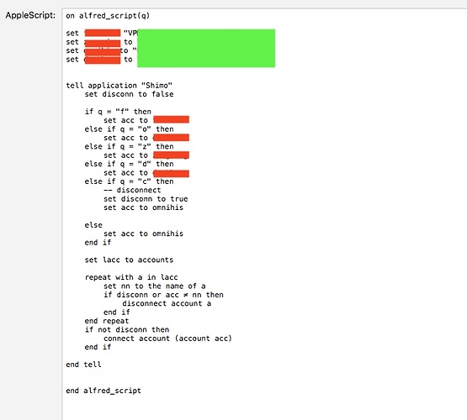This screenshot has height=420, width=467.
Task: Click the line "end tell"
Action: 83,365
